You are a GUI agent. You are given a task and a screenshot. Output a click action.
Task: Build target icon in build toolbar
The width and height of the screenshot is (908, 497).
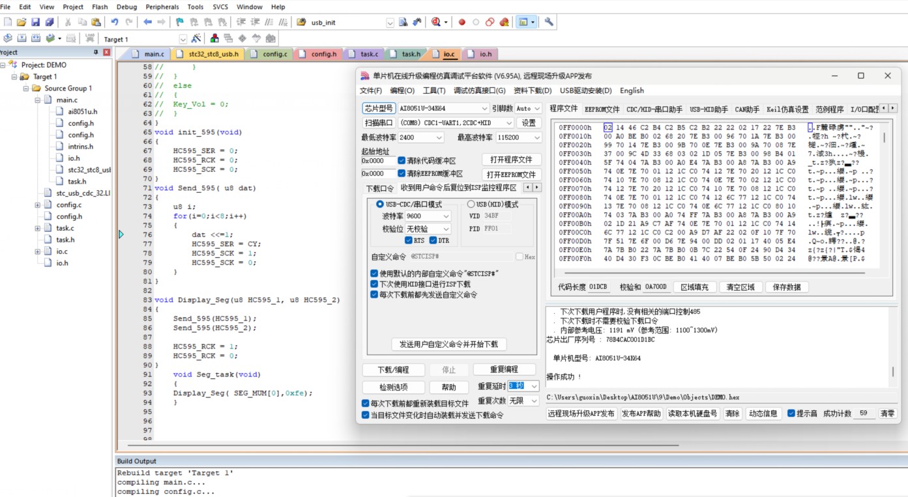pos(22,38)
